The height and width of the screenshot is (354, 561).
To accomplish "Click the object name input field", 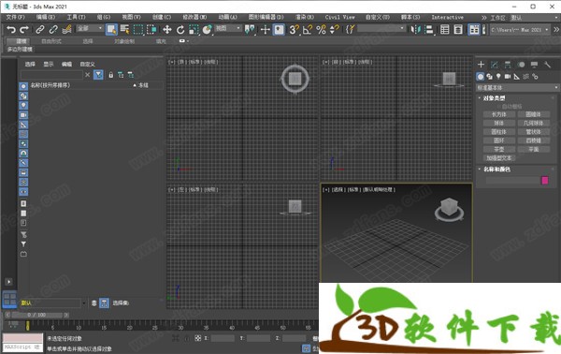I will [512, 180].
